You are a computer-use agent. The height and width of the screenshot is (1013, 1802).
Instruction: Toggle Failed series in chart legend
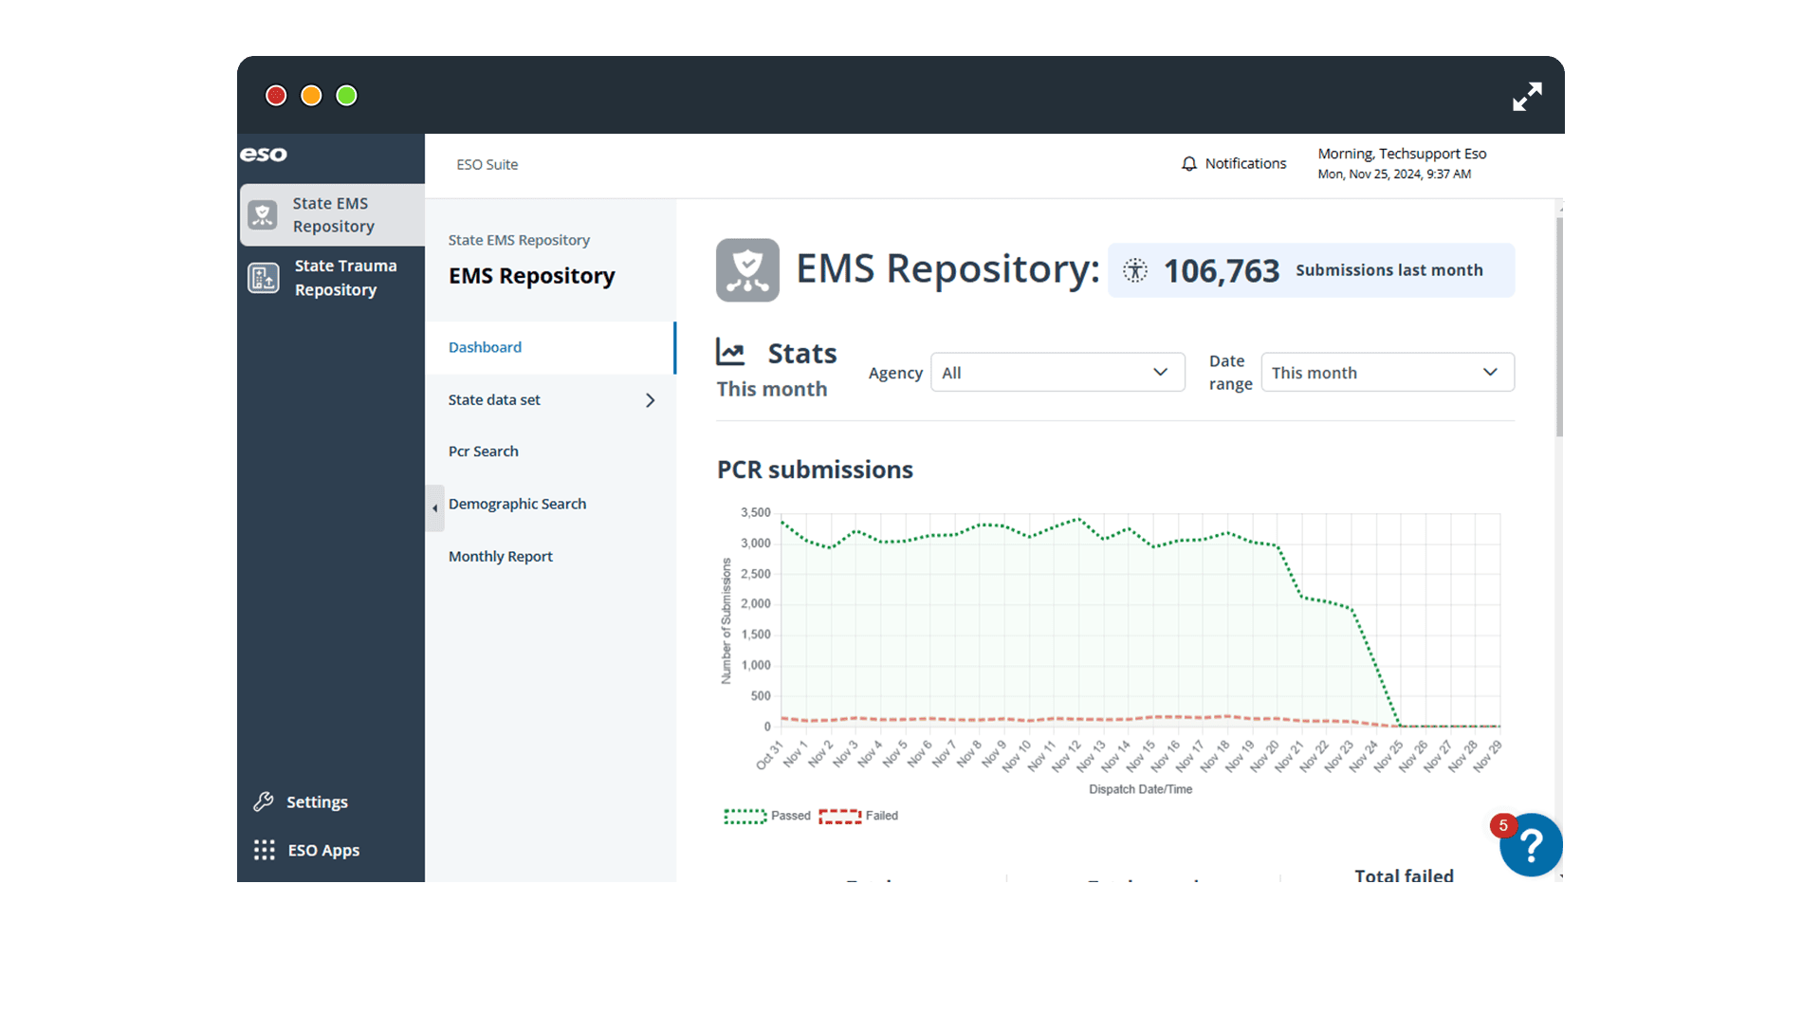pyautogui.click(x=839, y=816)
